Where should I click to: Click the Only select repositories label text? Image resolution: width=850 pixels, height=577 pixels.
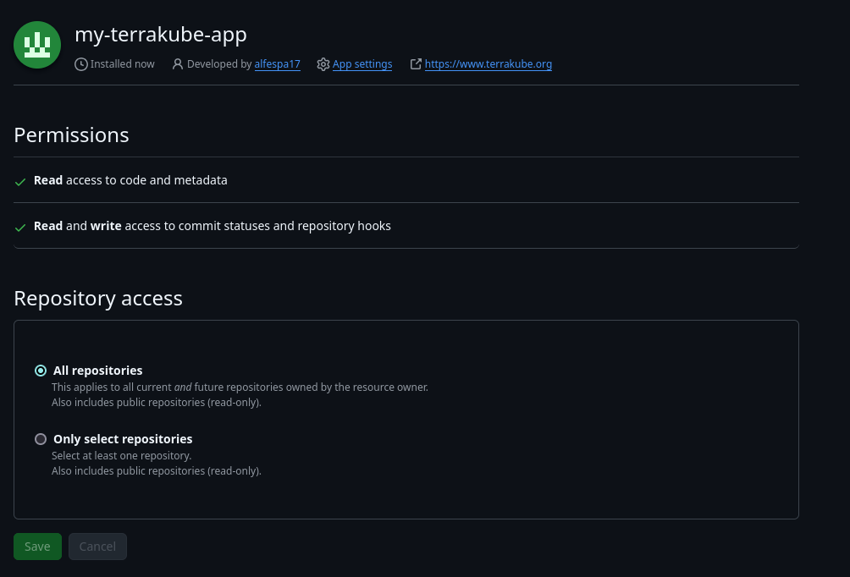tap(123, 439)
